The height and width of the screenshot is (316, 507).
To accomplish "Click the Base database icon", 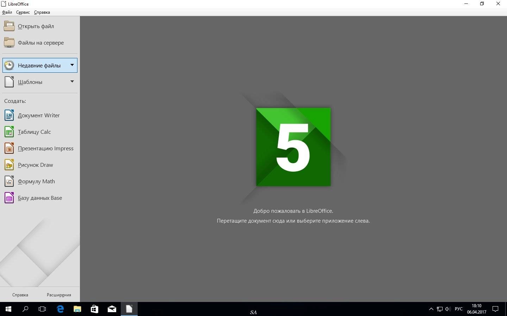I will click(9, 198).
